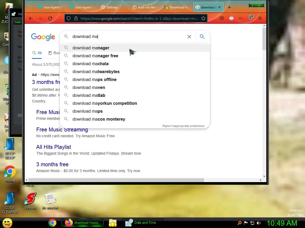Choose suggestion 'download malwarebytes'
Image resolution: width=305 pixels, height=228 pixels.
[x=135, y=72]
